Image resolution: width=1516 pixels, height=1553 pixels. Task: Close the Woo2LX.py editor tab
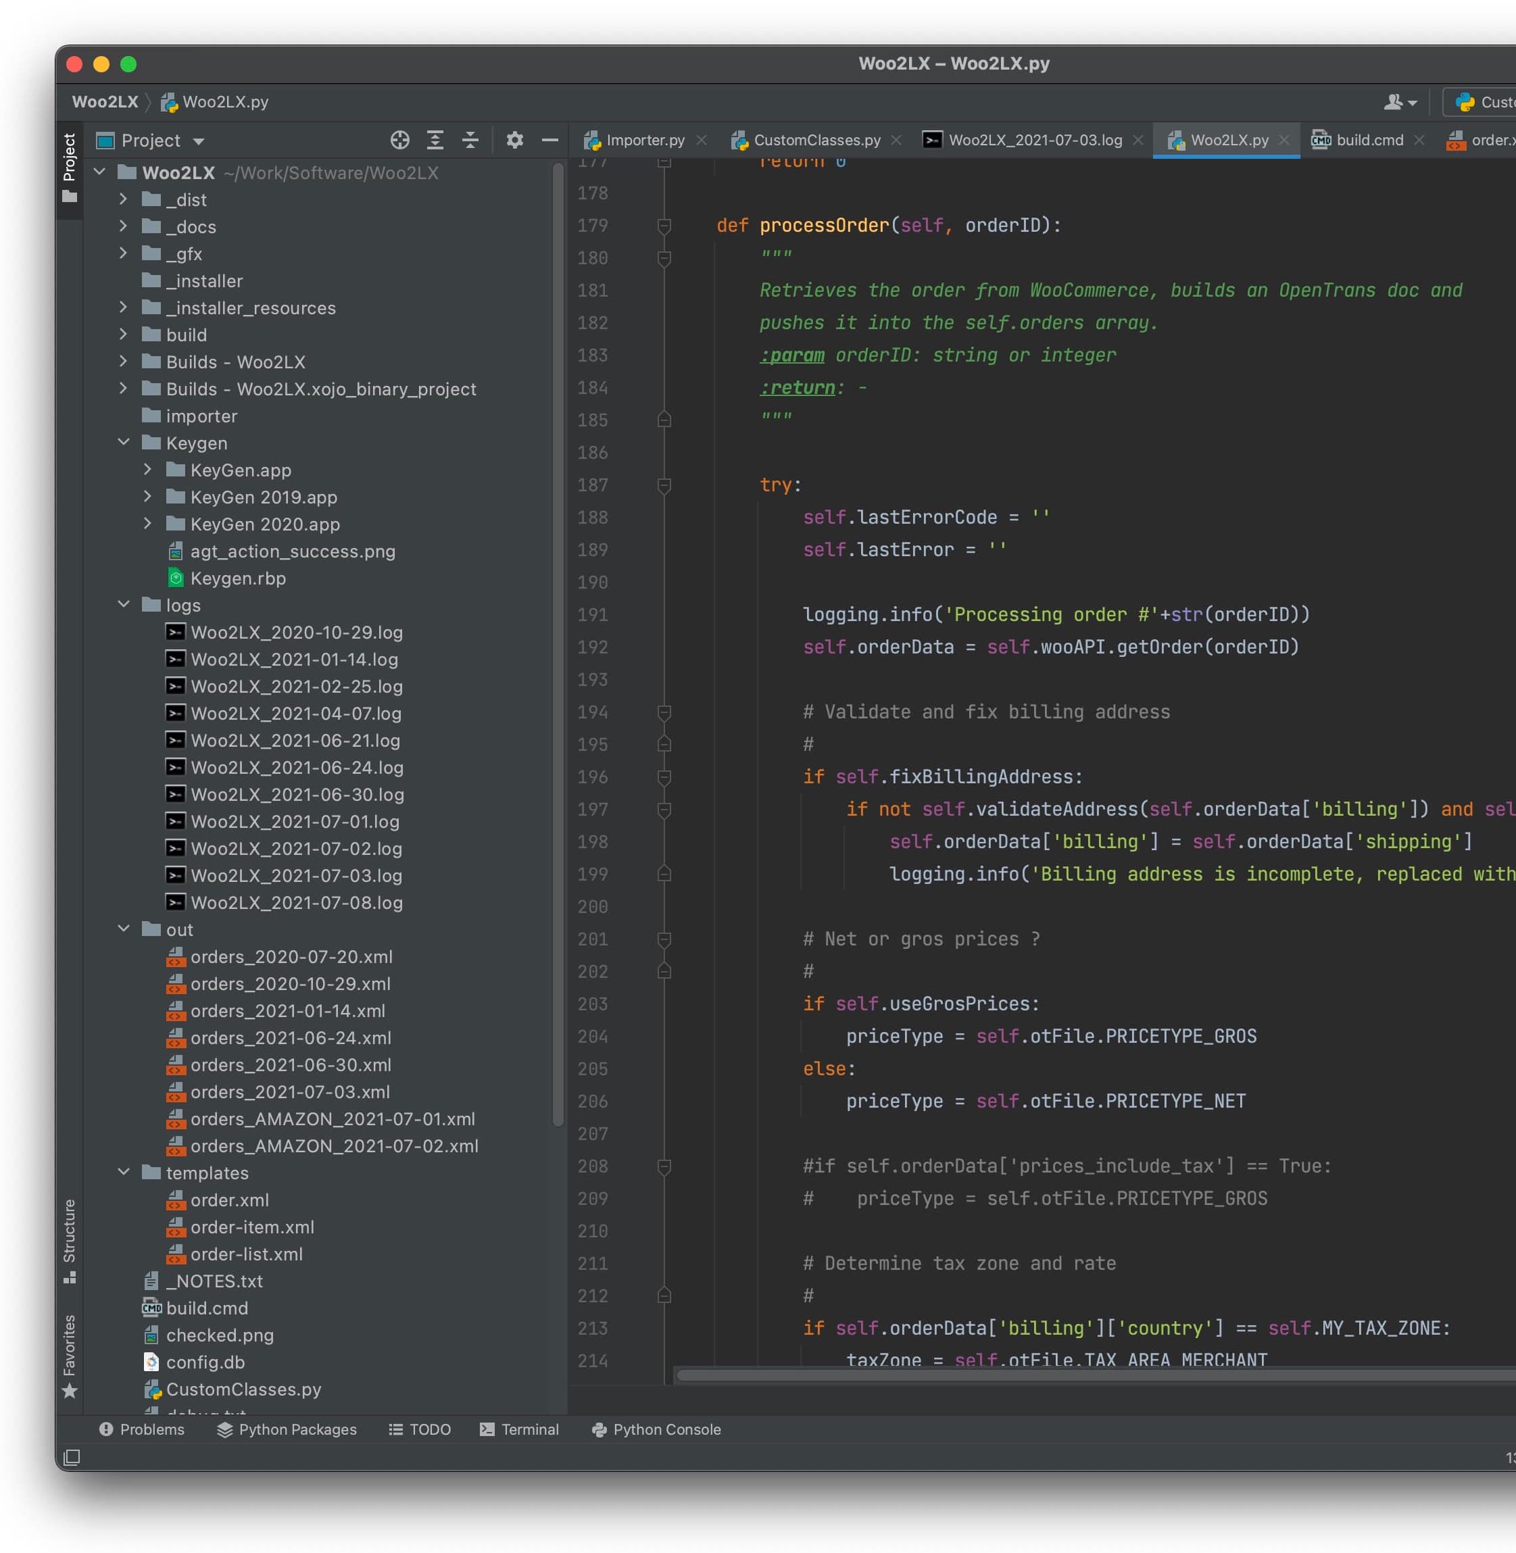tap(1284, 140)
